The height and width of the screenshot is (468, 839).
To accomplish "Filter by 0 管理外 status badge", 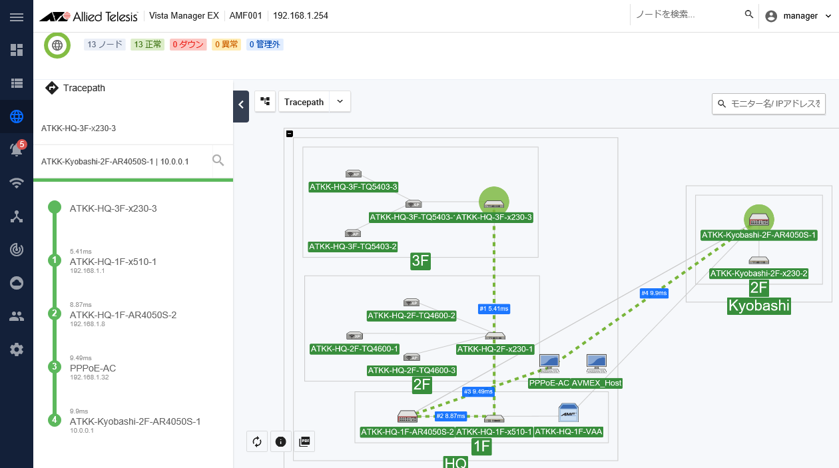I will (264, 45).
